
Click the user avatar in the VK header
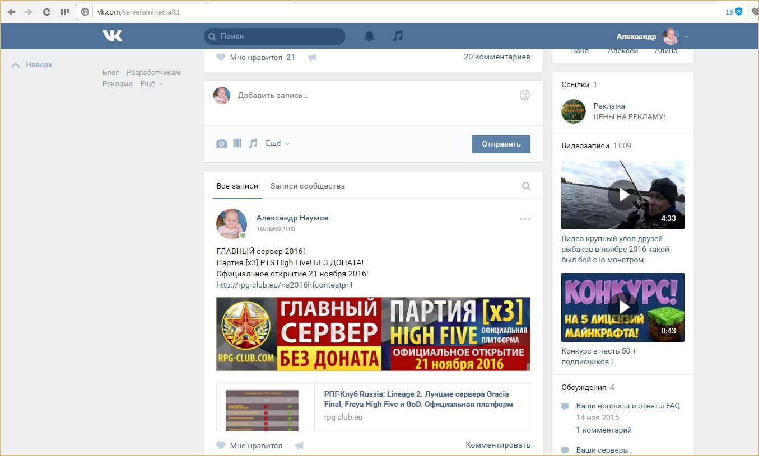(x=670, y=36)
